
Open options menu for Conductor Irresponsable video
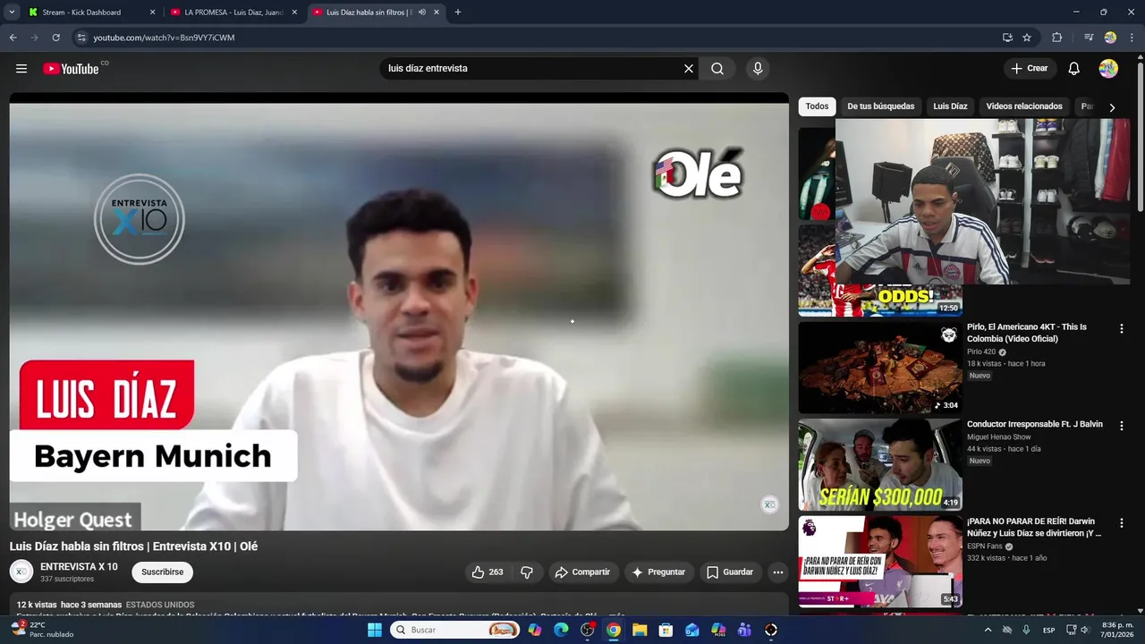[1121, 426]
